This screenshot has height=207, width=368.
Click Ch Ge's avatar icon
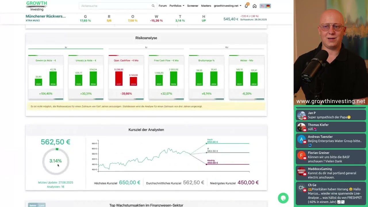tap(301, 188)
